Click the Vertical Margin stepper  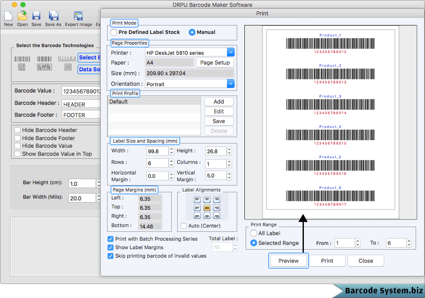(x=229, y=176)
